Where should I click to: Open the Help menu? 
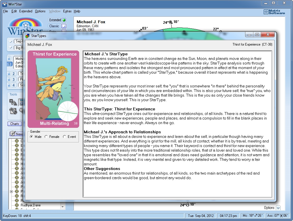click(x=77, y=11)
